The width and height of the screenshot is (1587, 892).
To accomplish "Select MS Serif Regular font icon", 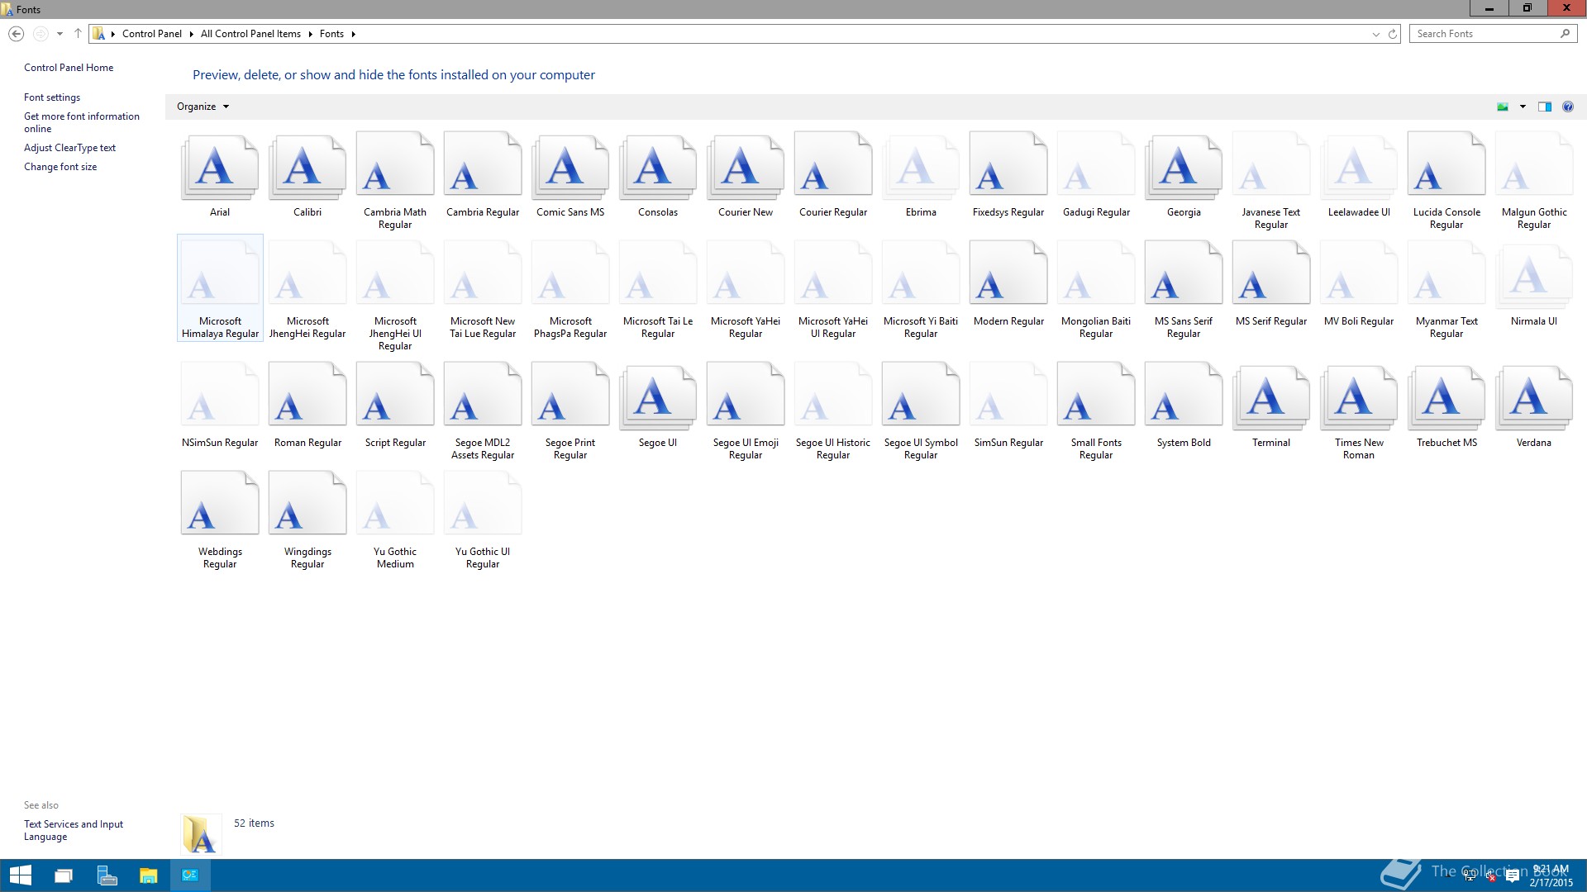I will tap(1271, 273).
